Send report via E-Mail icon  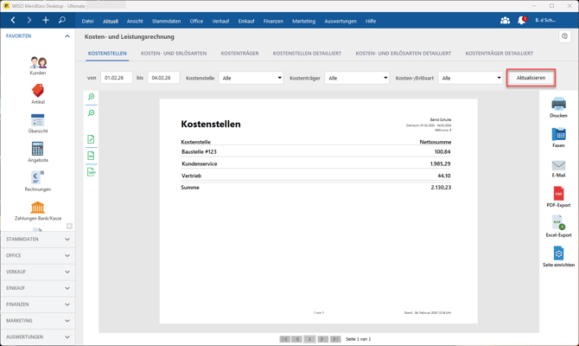tap(558, 169)
